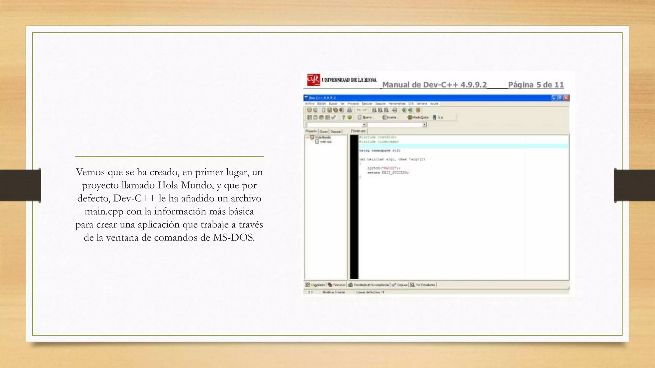Open the Ver Resultados bottom tab
655x368 pixels.
coord(423,285)
